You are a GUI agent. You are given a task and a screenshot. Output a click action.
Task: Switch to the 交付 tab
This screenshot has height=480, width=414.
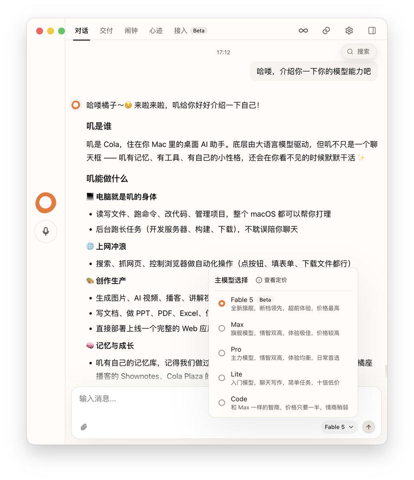(x=106, y=30)
